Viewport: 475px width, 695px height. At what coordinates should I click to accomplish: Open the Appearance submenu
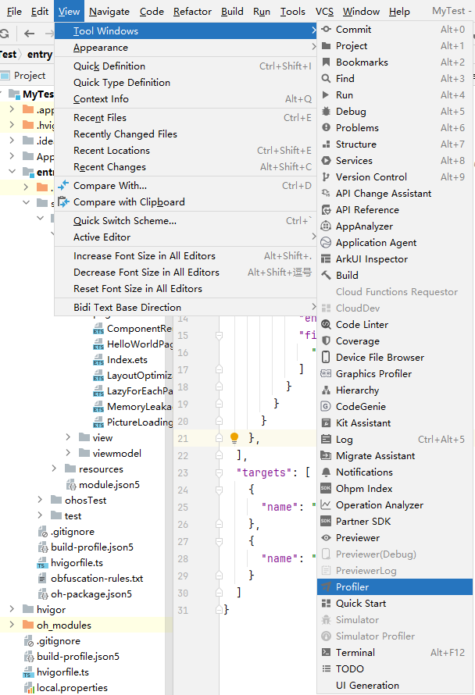(100, 48)
